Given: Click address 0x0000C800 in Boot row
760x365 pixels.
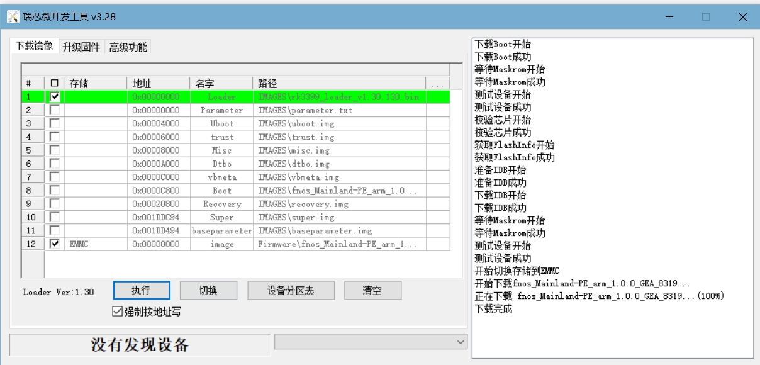Looking at the screenshot, I should (159, 190).
